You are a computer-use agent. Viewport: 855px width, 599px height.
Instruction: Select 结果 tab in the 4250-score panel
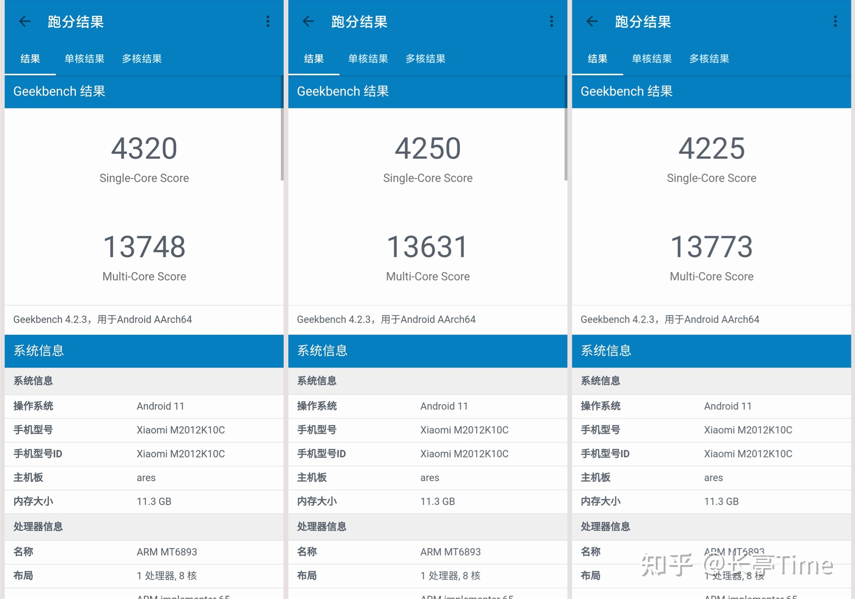[x=314, y=58]
